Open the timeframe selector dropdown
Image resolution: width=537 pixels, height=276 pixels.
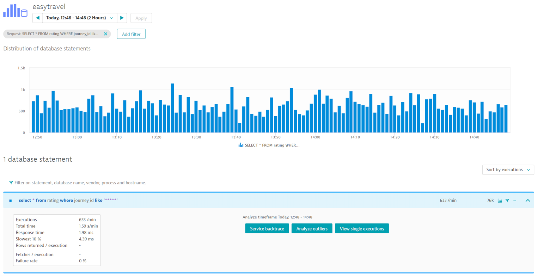pyautogui.click(x=80, y=18)
